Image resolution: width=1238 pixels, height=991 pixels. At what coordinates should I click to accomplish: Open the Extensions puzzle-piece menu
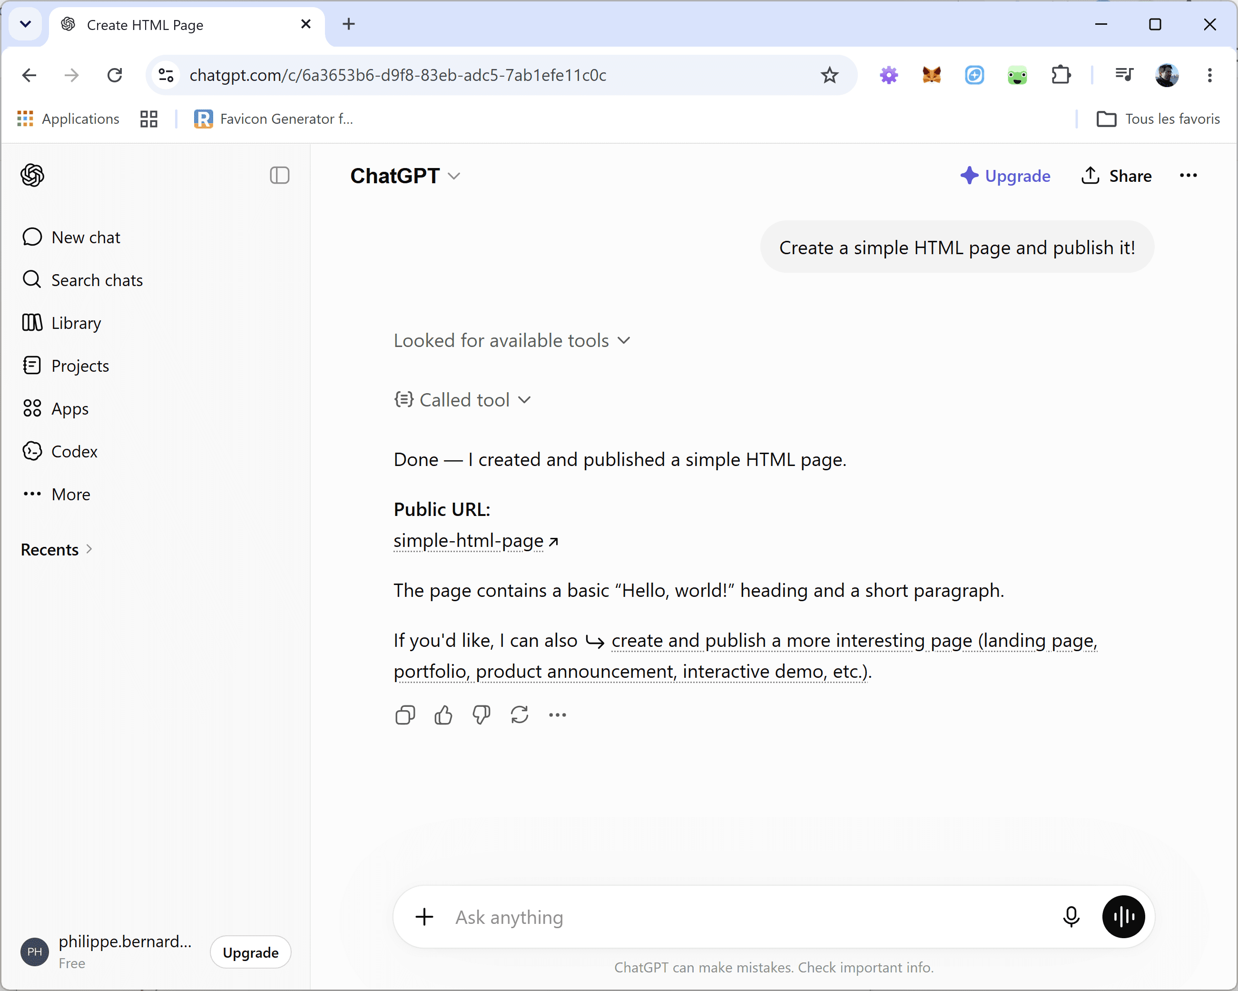pyautogui.click(x=1061, y=75)
